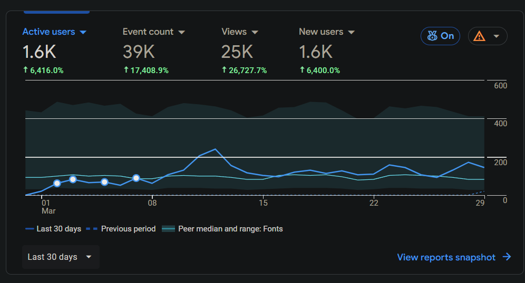
Task: Click Peer median and range: Fonts legend
Action: coord(222,229)
